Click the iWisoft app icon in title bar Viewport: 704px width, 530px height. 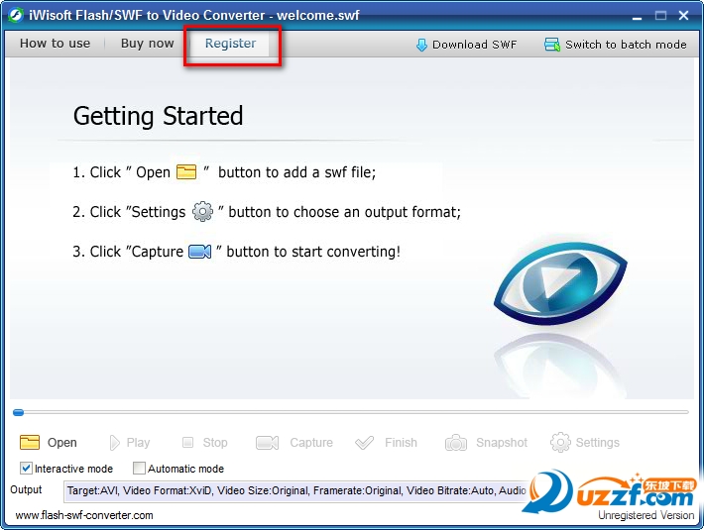pyautogui.click(x=16, y=15)
